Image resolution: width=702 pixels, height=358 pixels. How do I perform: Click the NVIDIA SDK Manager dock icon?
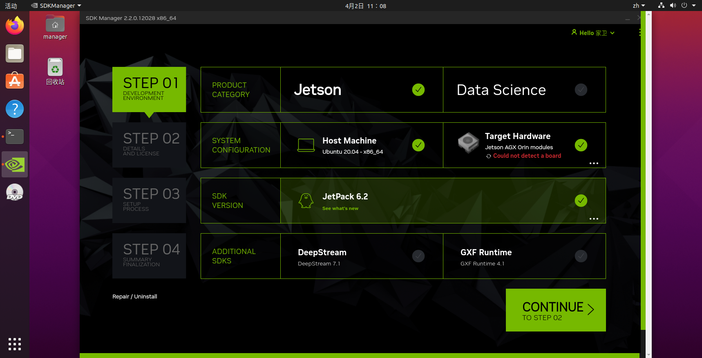coord(15,164)
